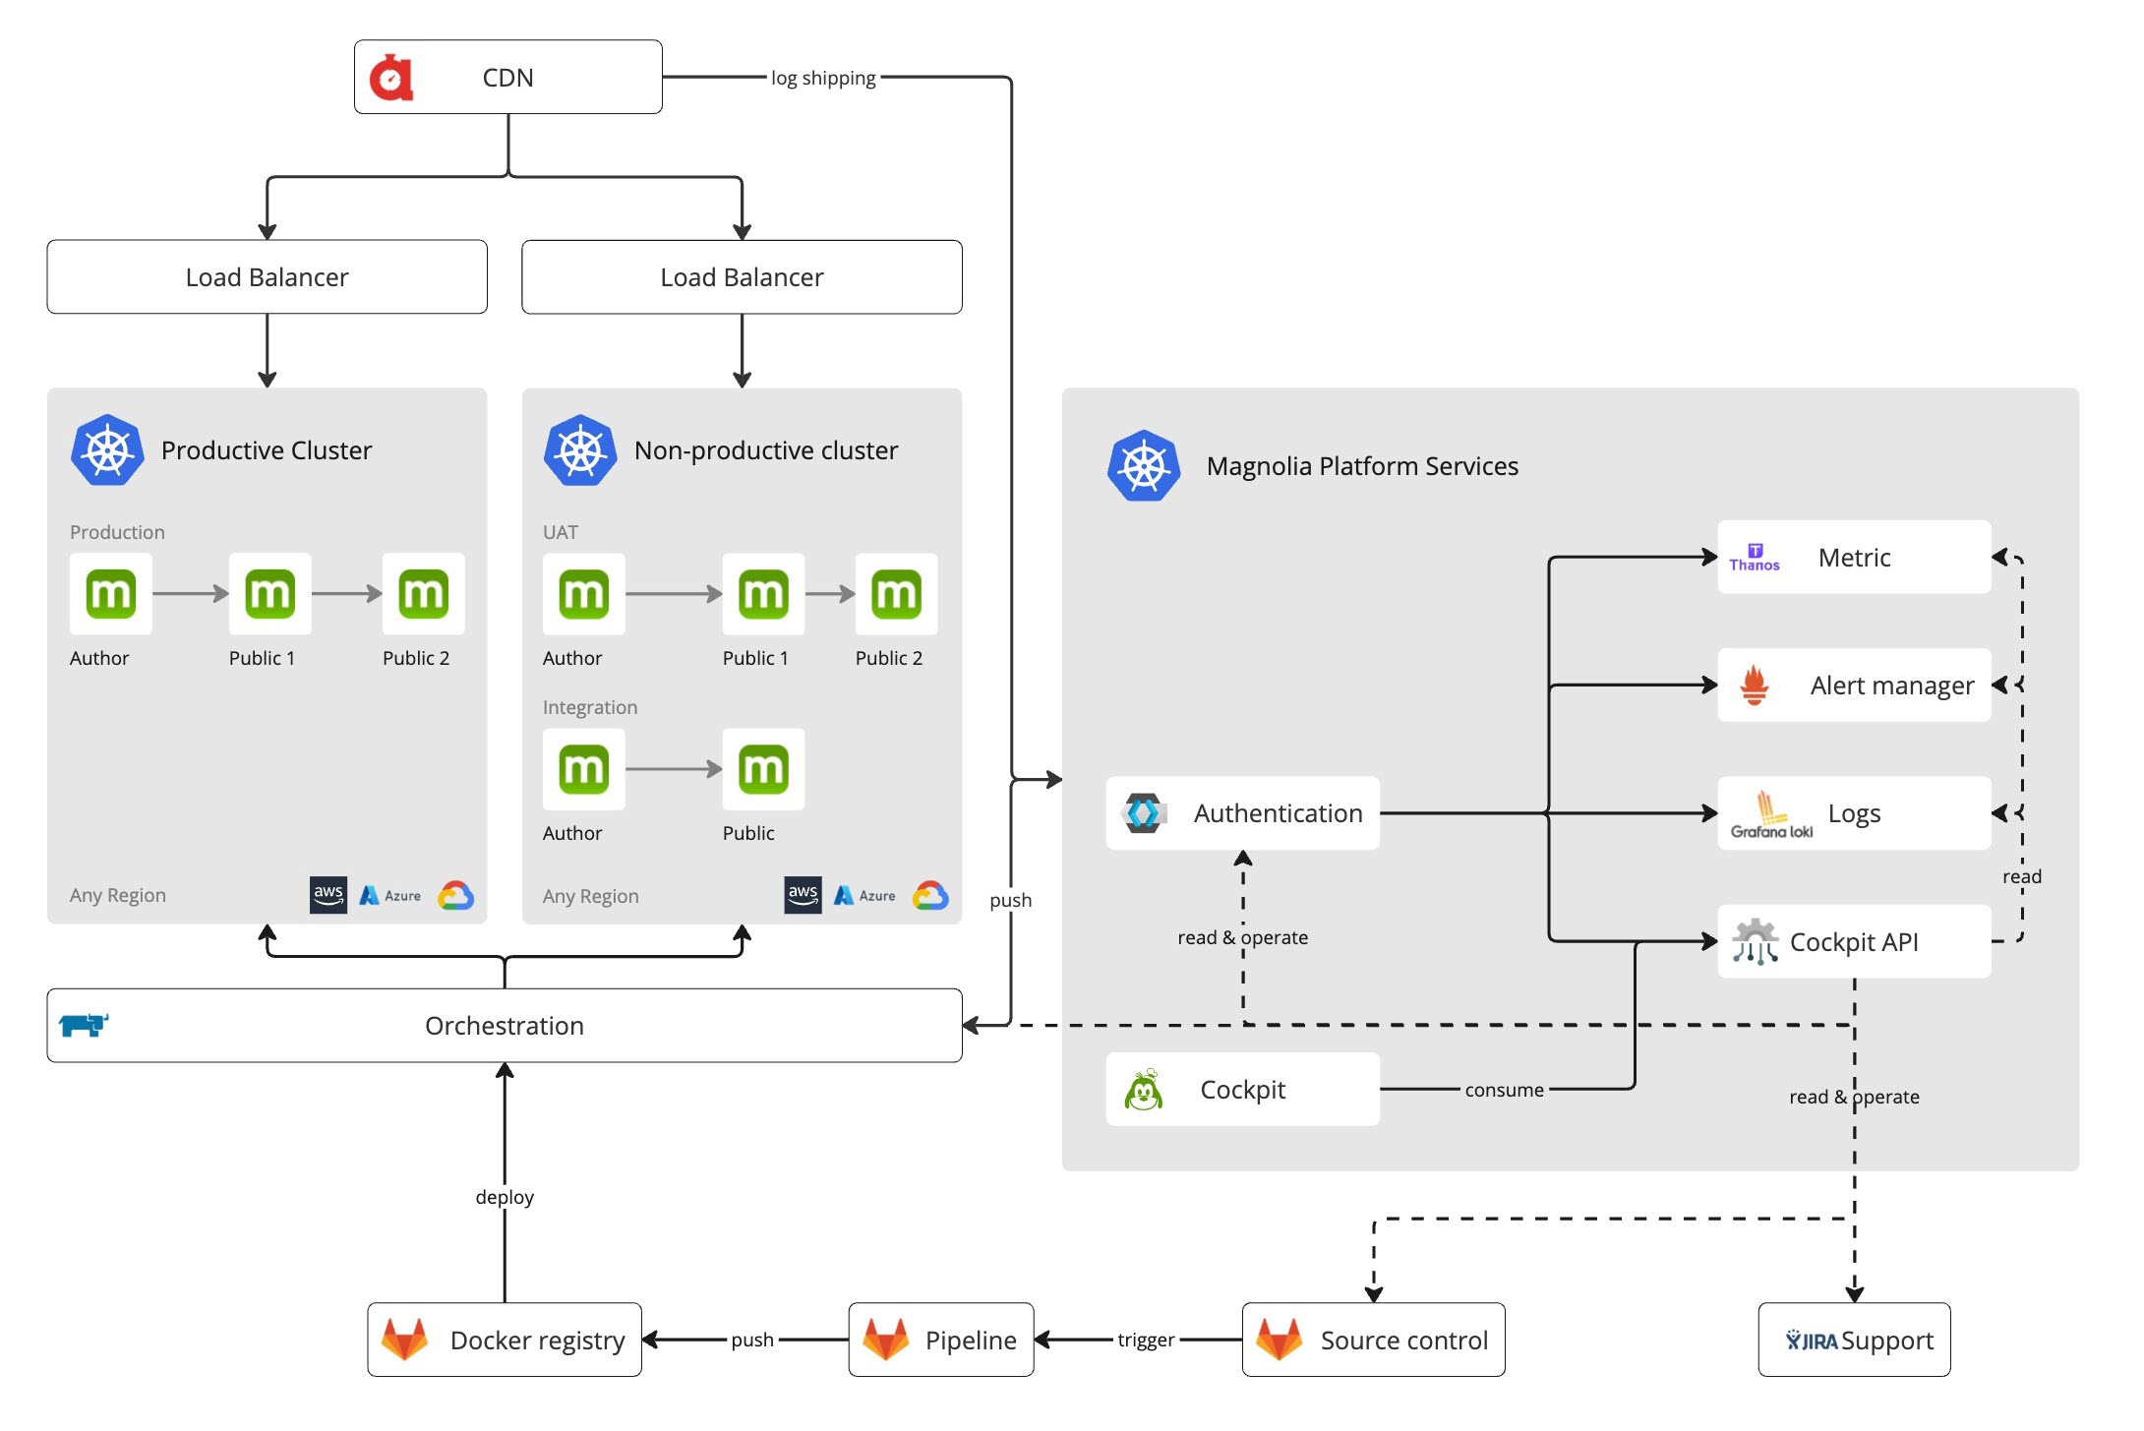Click the 'push' label beside Docker registry
The height and width of the screenshot is (1431, 2144).
click(x=752, y=1340)
